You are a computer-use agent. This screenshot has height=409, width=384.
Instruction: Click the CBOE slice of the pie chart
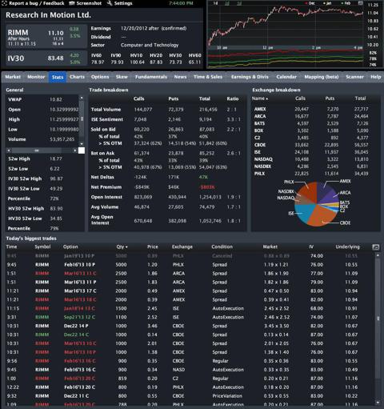tap(323, 215)
